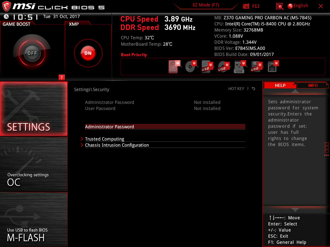Image resolution: width=330 pixels, height=247 pixels.
Task: Open the red question mark help for Game Boost
Action: point(62,77)
